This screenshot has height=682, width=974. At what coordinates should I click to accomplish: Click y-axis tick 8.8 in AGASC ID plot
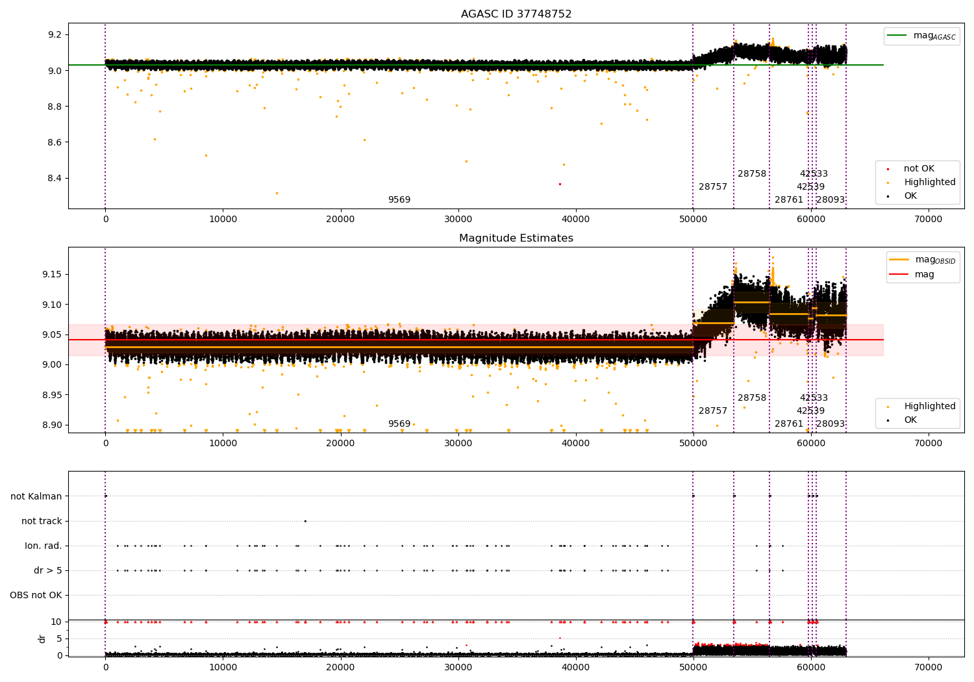pos(55,107)
